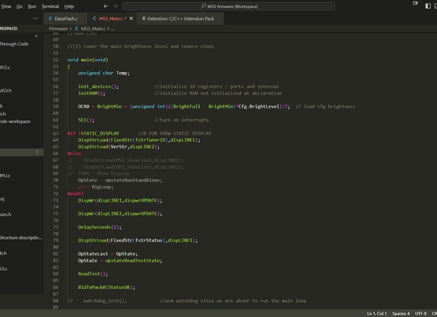This screenshot has width=437, height=317.
Task: Expand the breadcrumb ellipsis symbol list
Action: coord(113,28)
